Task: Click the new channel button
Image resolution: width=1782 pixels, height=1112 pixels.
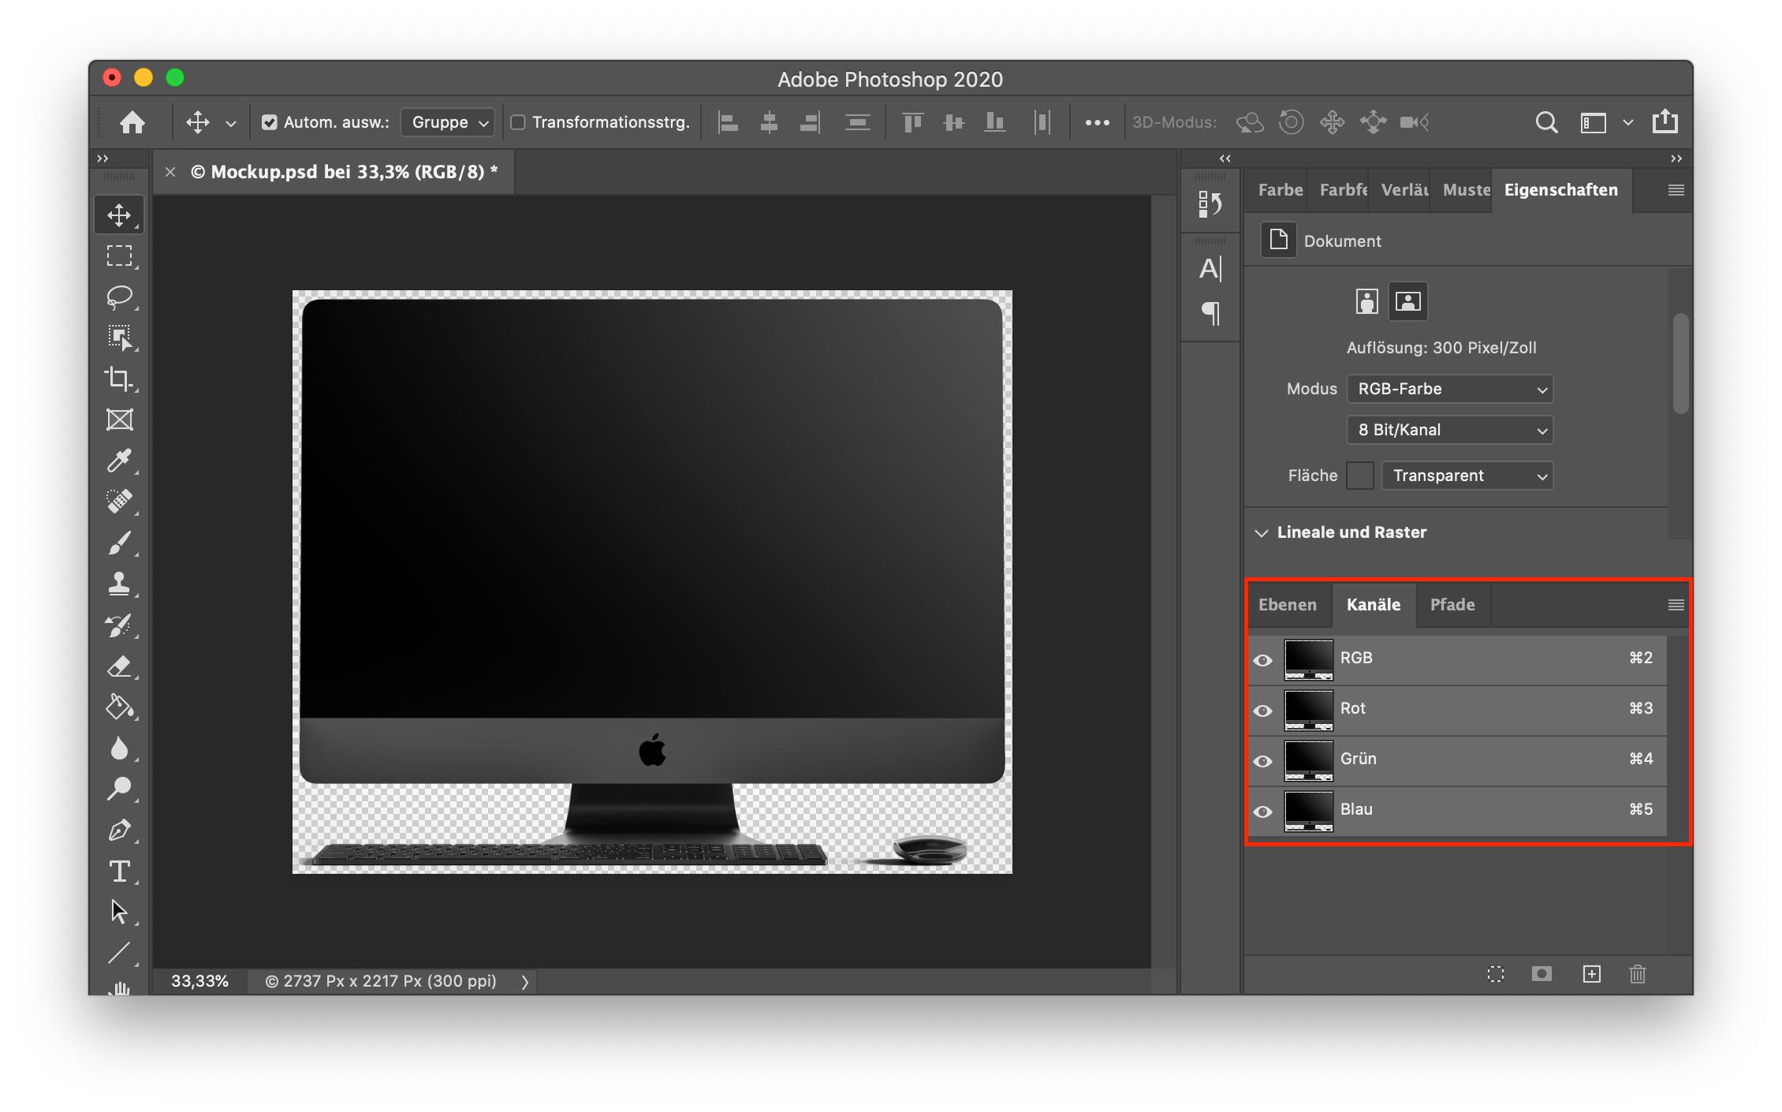Action: 1592,975
